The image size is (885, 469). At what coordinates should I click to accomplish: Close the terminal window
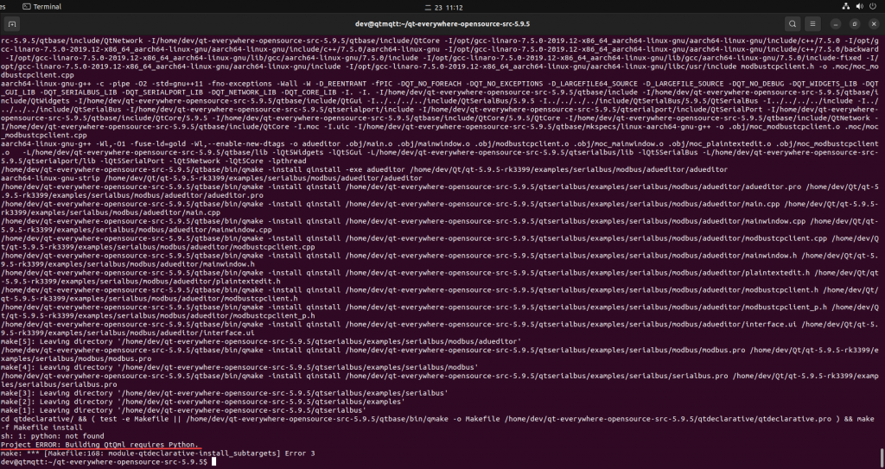click(x=873, y=24)
